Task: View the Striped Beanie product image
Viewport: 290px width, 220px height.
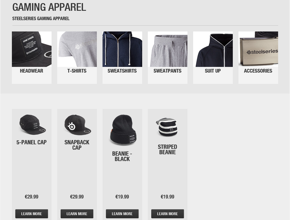Action: point(167,127)
